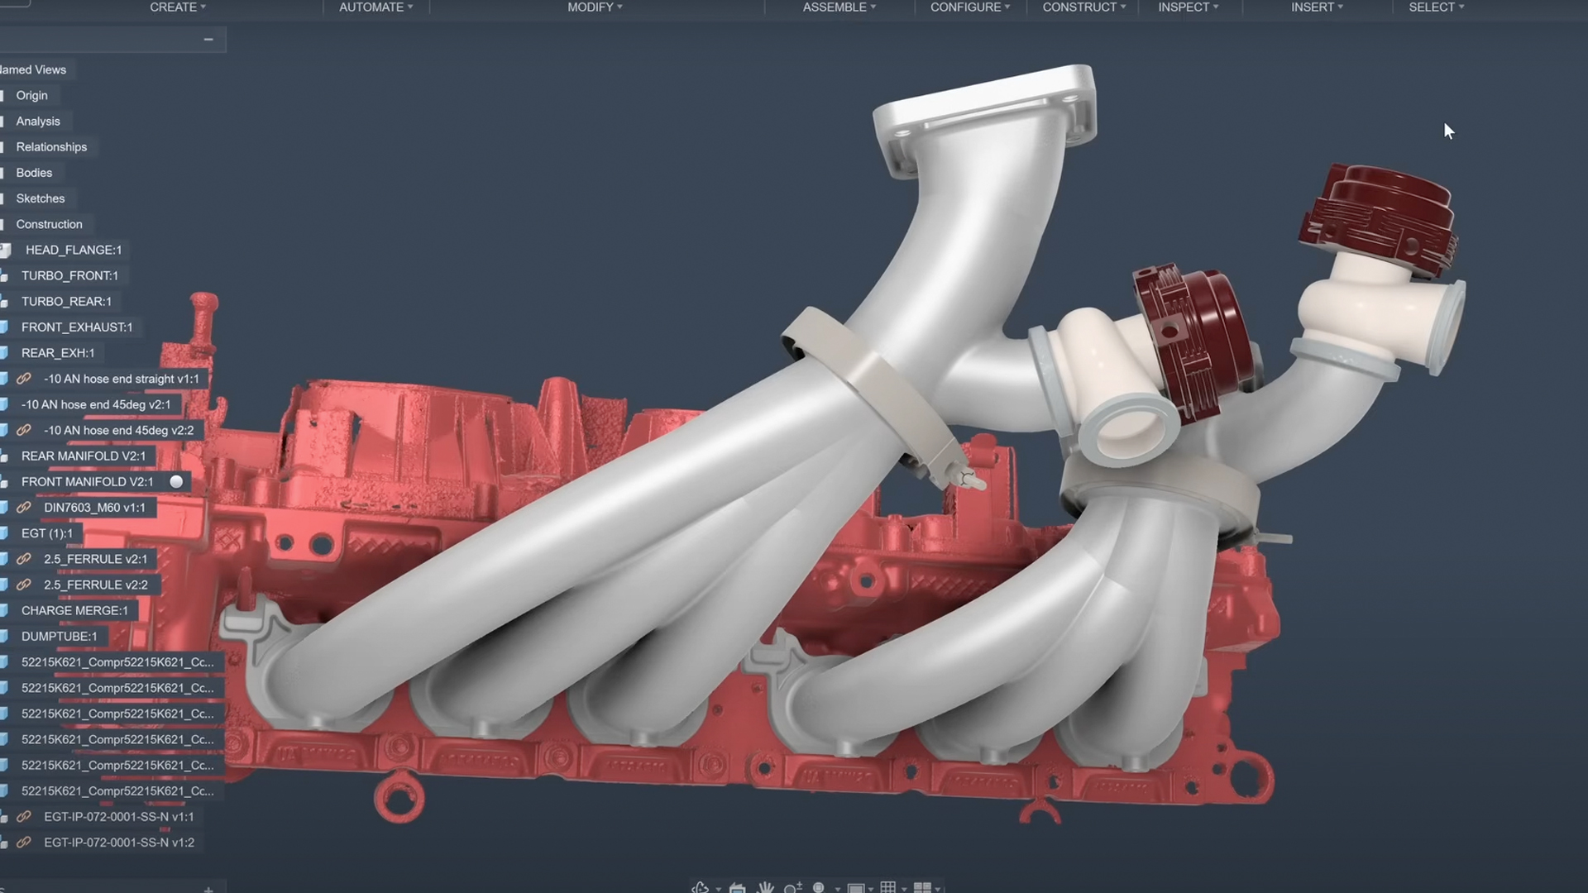Click the DUMPTUBE:1 component entry
The image size is (1588, 893).
click(x=59, y=636)
